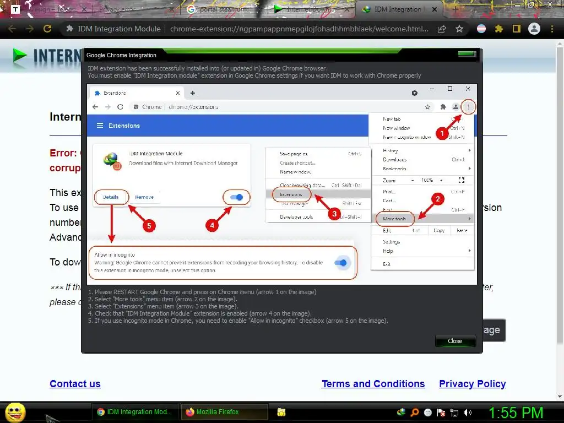Open the Contact us link

(x=75, y=384)
